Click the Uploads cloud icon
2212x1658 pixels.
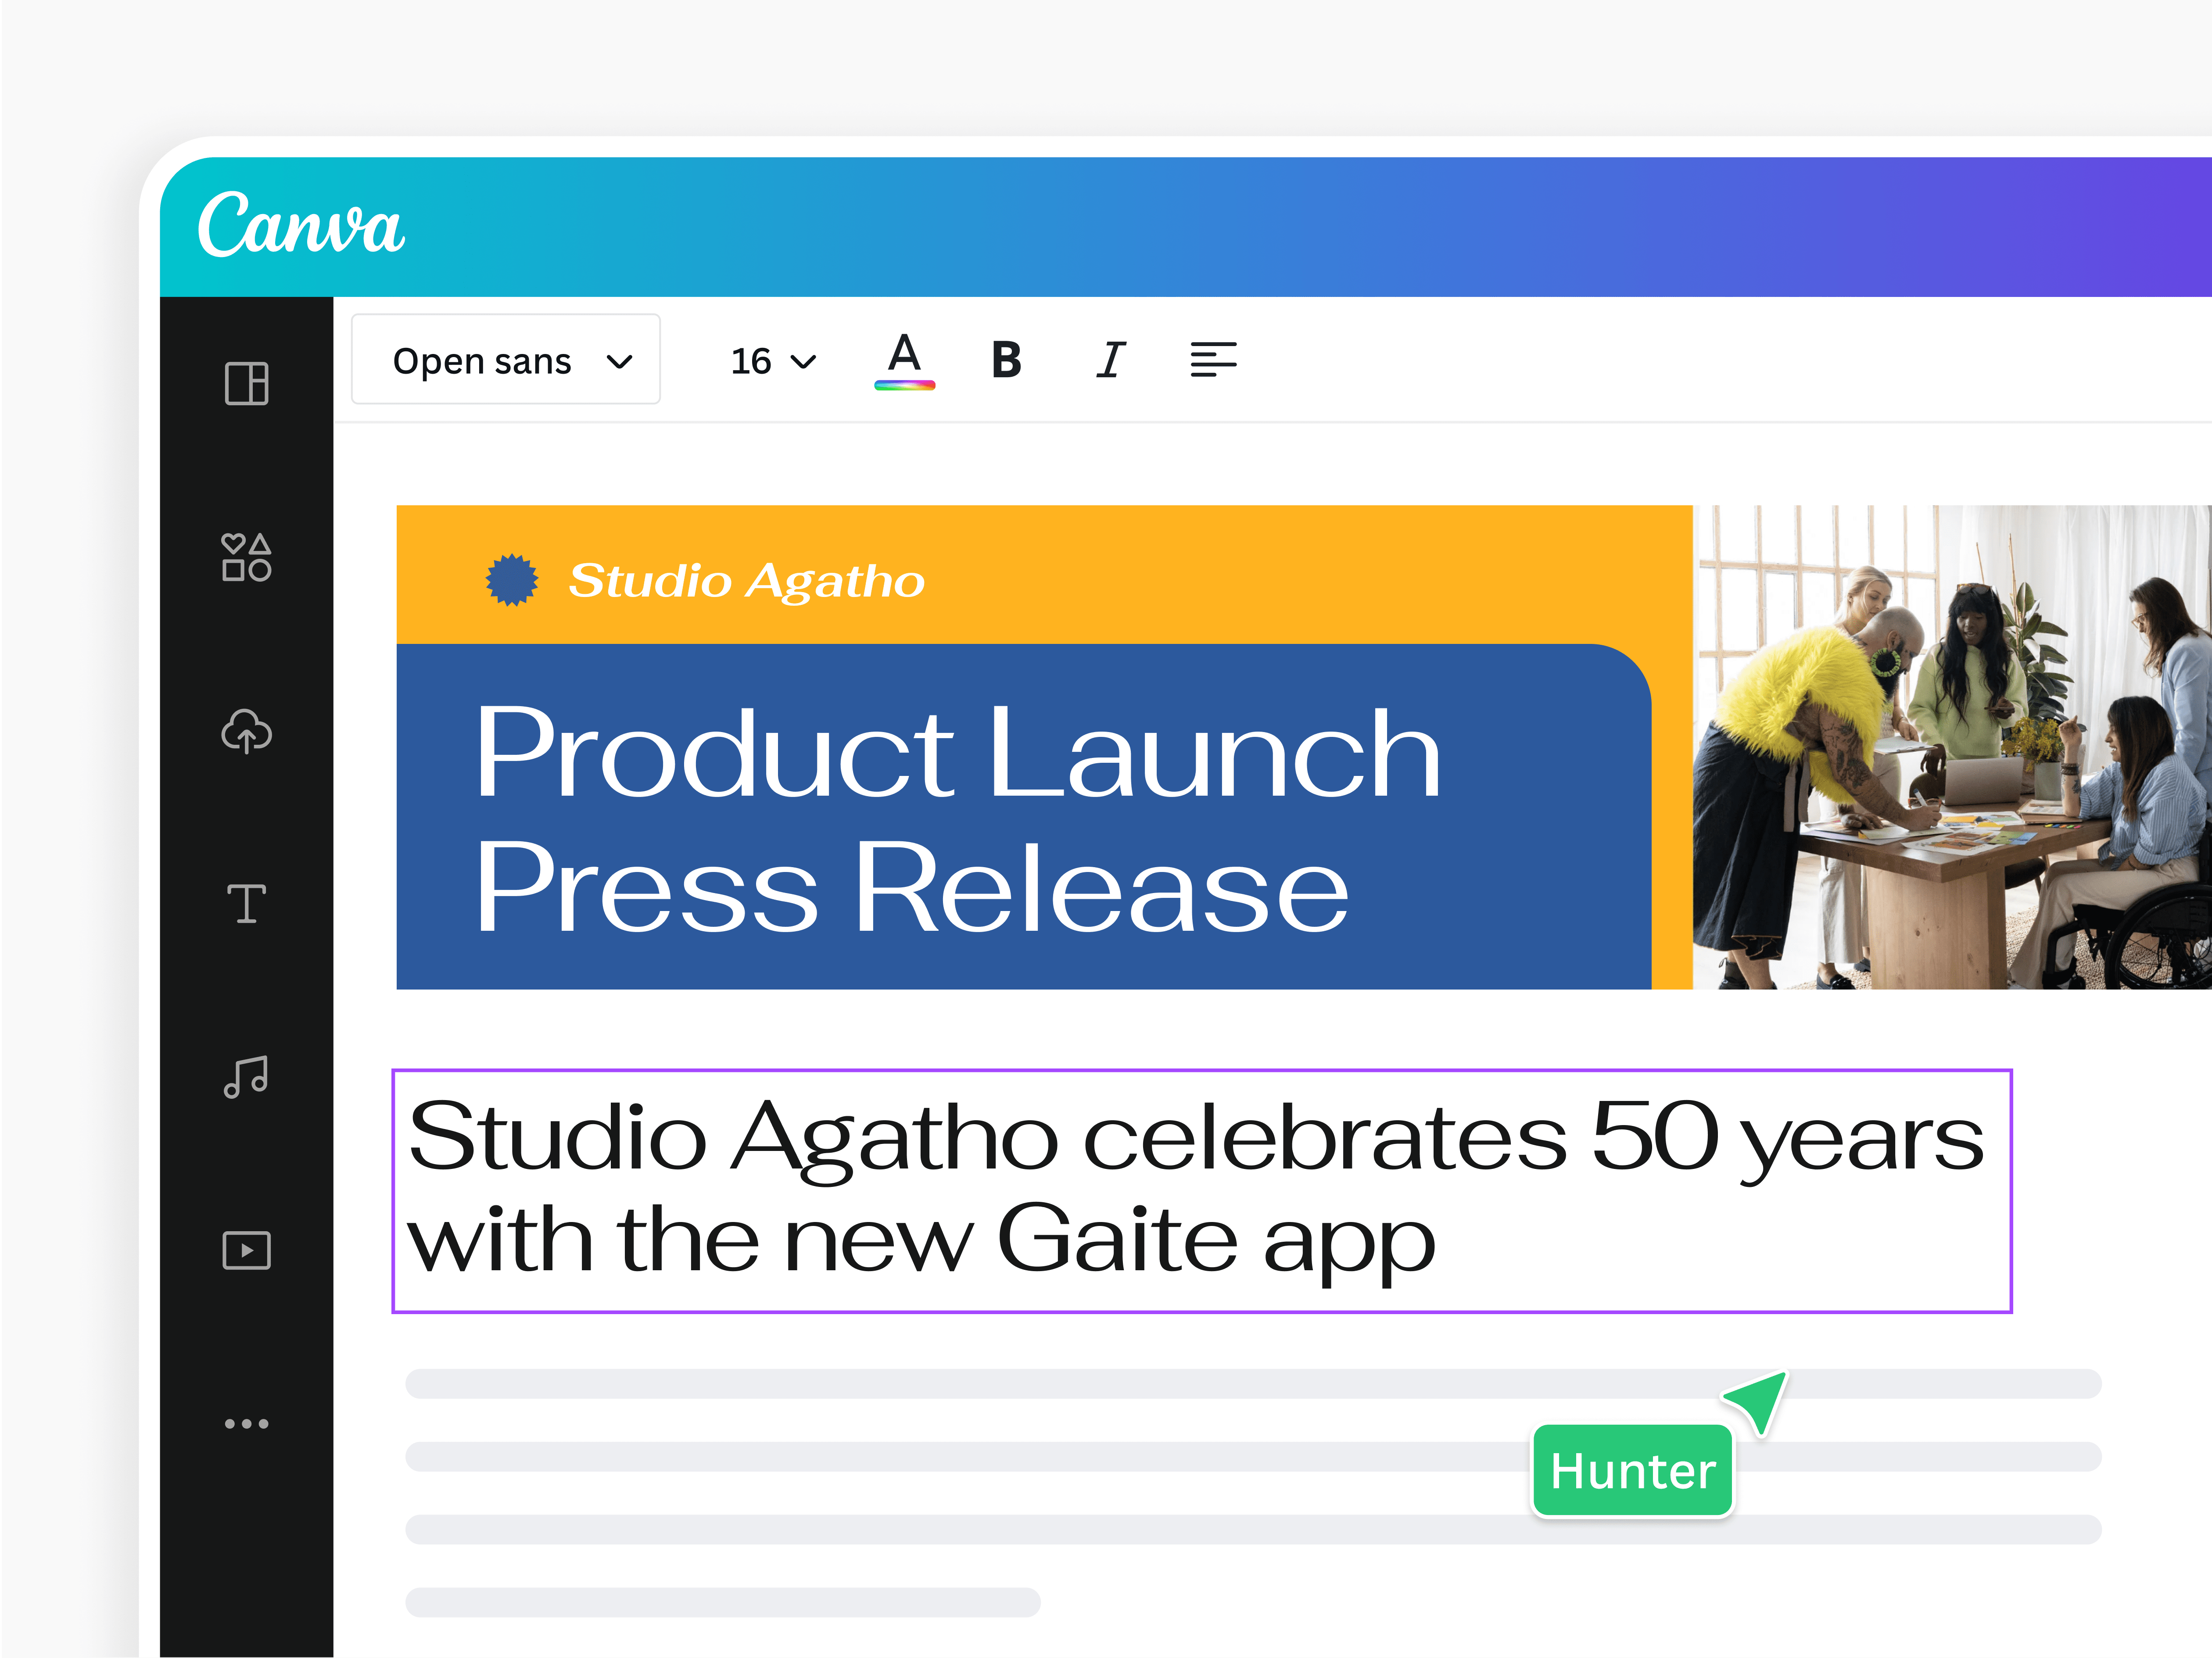pos(246,732)
